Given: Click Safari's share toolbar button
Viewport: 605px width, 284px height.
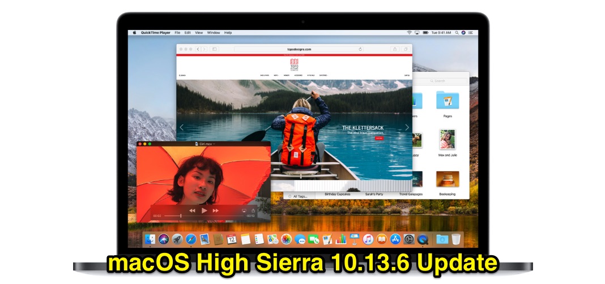Looking at the screenshot, I should point(394,50).
